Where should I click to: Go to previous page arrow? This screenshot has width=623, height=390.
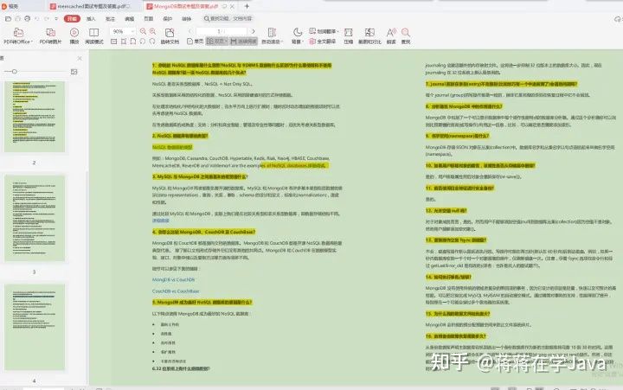189,31
